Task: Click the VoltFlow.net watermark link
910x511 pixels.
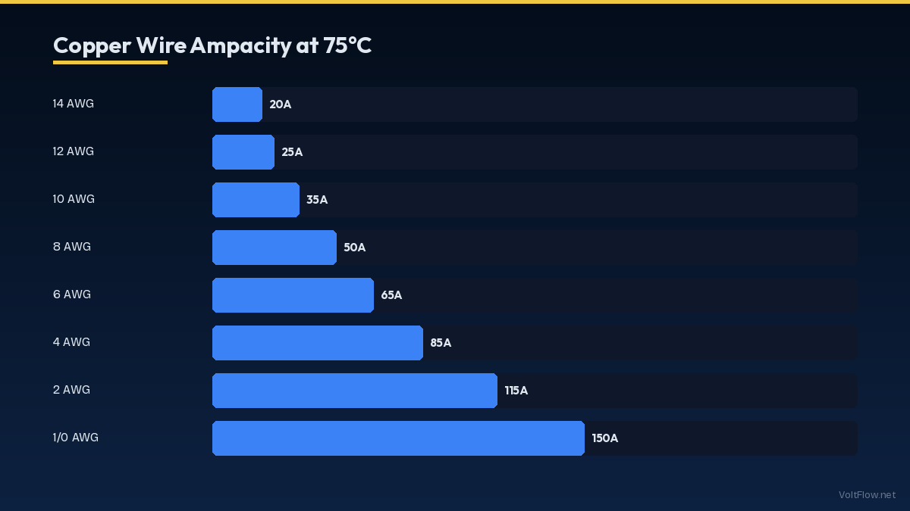Action: pyautogui.click(x=867, y=494)
